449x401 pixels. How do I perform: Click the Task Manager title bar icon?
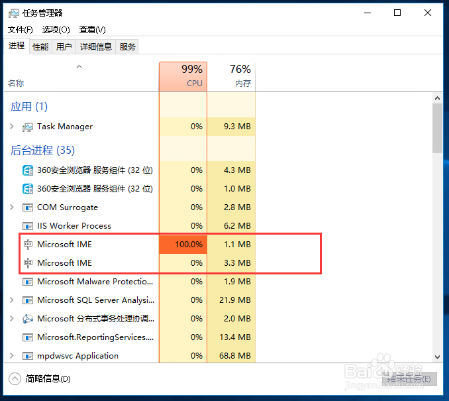[x=13, y=13]
